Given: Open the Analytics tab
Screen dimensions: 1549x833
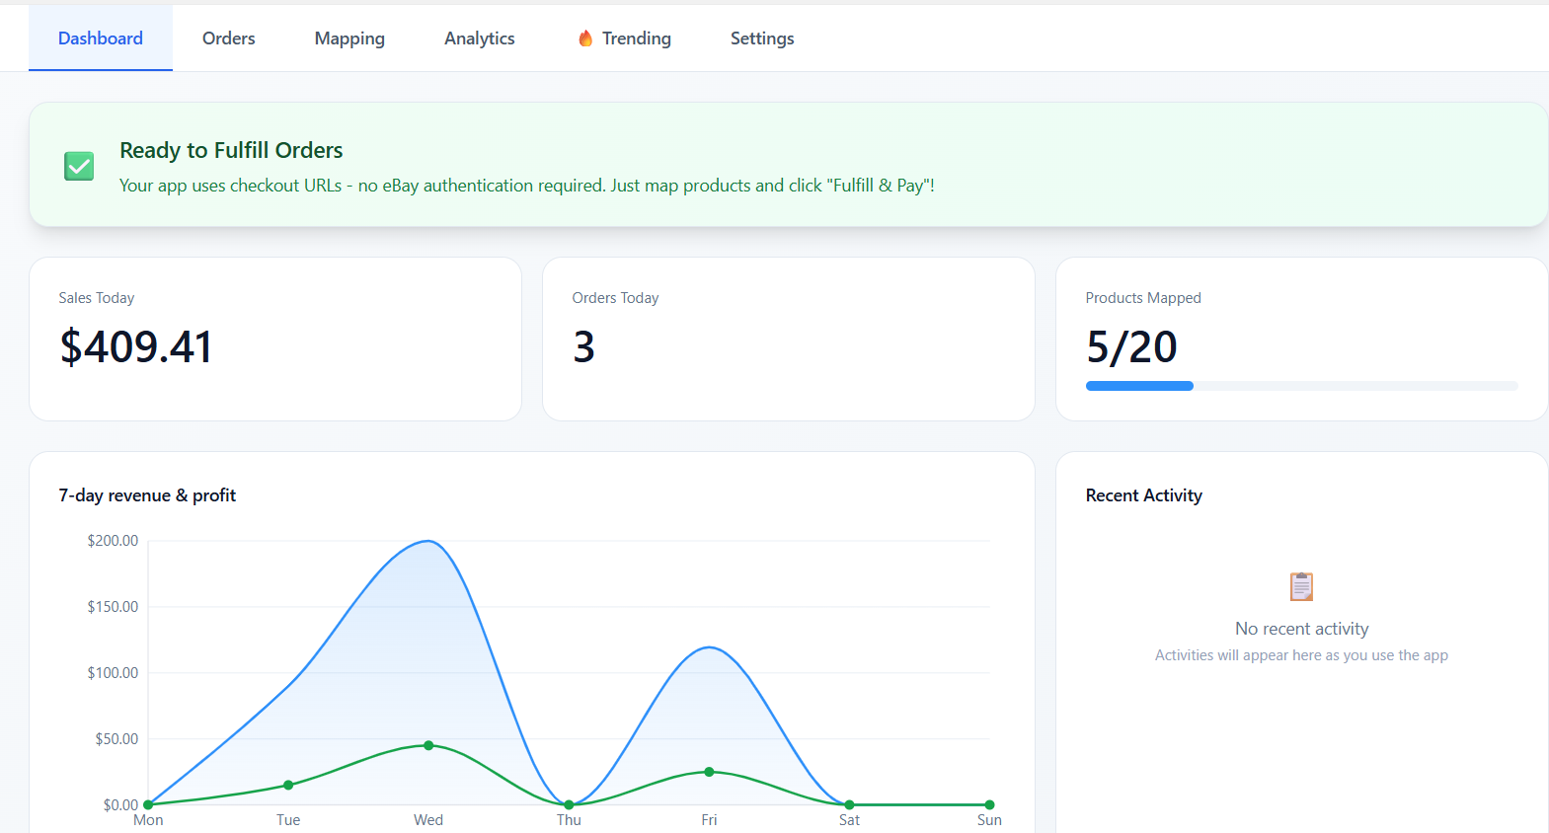Looking at the screenshot, I should pos(480,38).
